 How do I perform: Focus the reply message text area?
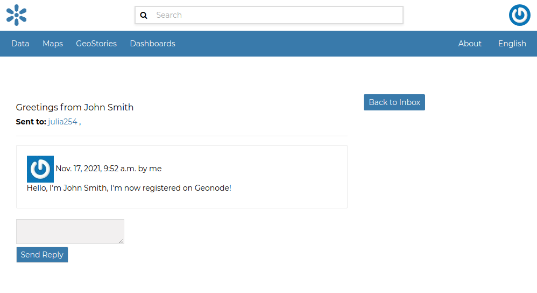[70, 231]
